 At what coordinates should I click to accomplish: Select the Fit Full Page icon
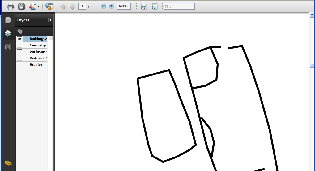click(155, 6)
